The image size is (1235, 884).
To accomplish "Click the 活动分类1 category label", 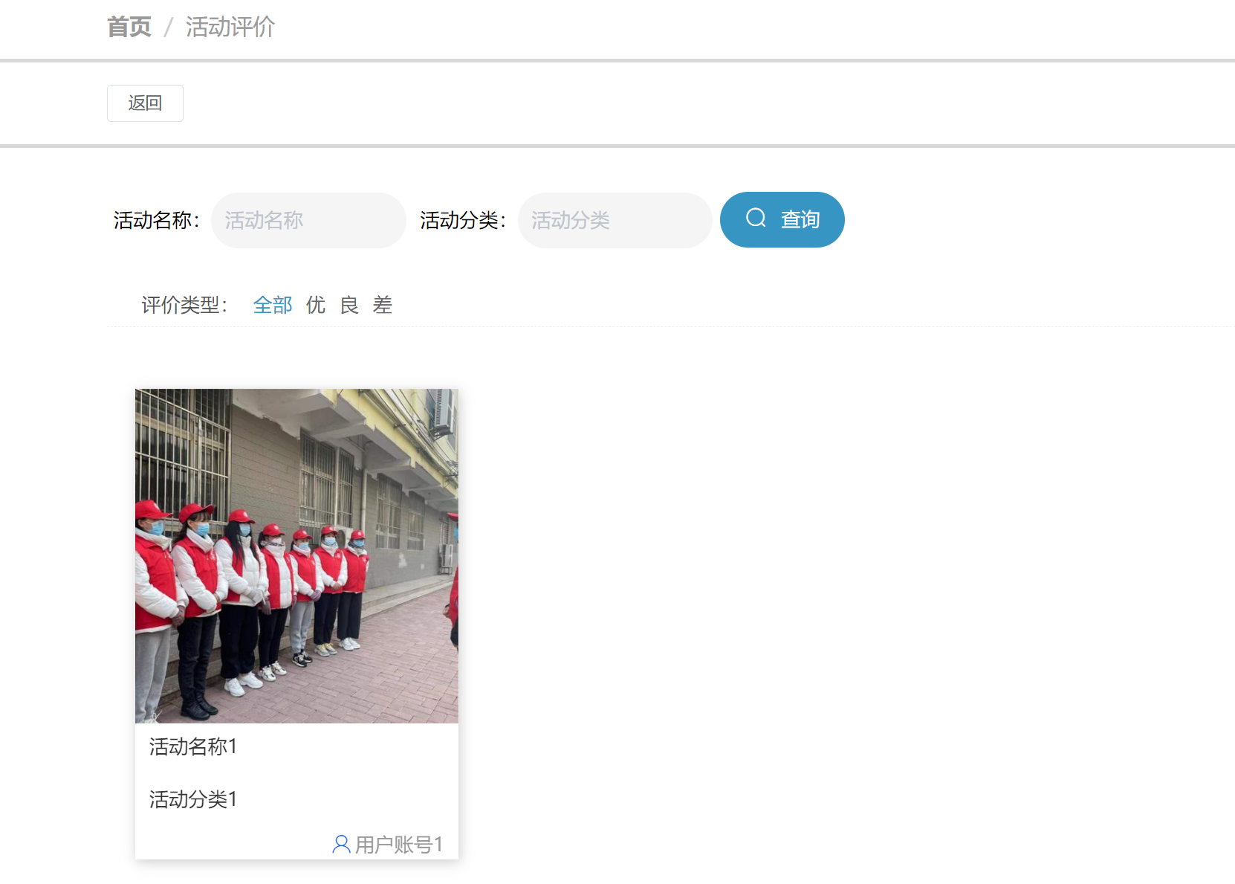I will pos(192,799).
